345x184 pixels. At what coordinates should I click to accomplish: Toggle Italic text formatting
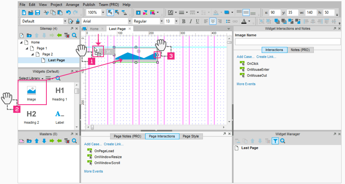191,21
